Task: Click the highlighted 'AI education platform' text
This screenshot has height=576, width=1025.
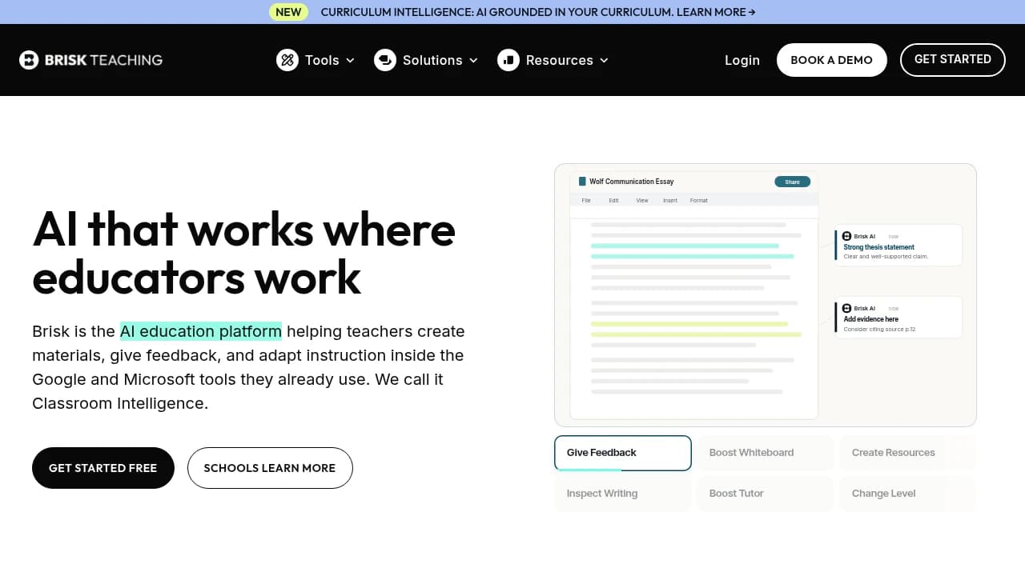Action: 201,331
